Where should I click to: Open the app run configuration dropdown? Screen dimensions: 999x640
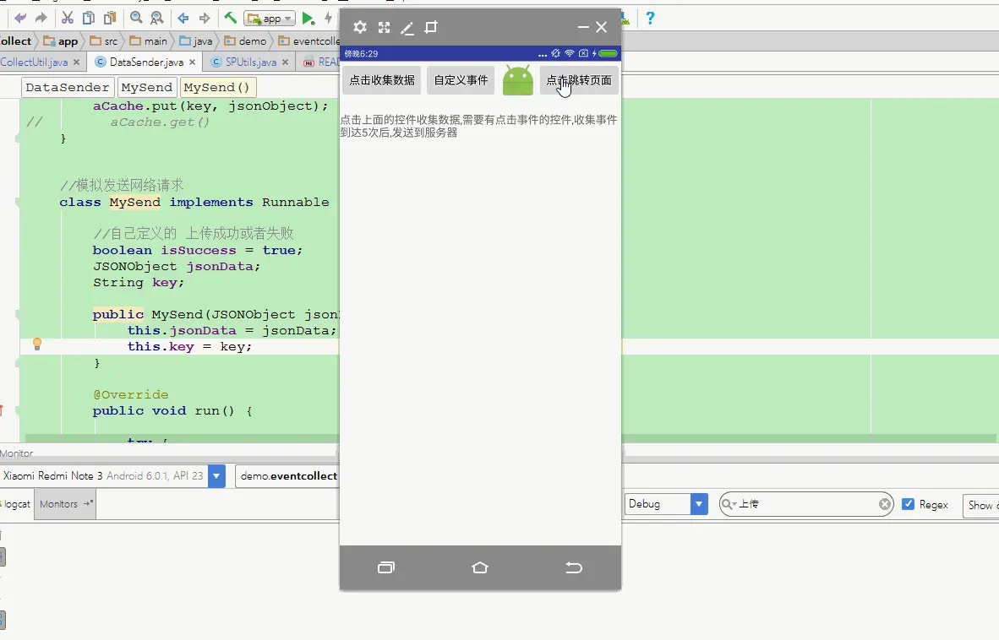[x=270, y=19]
